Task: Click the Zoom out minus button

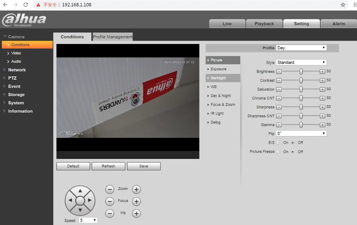Action: tap(110, 189)
